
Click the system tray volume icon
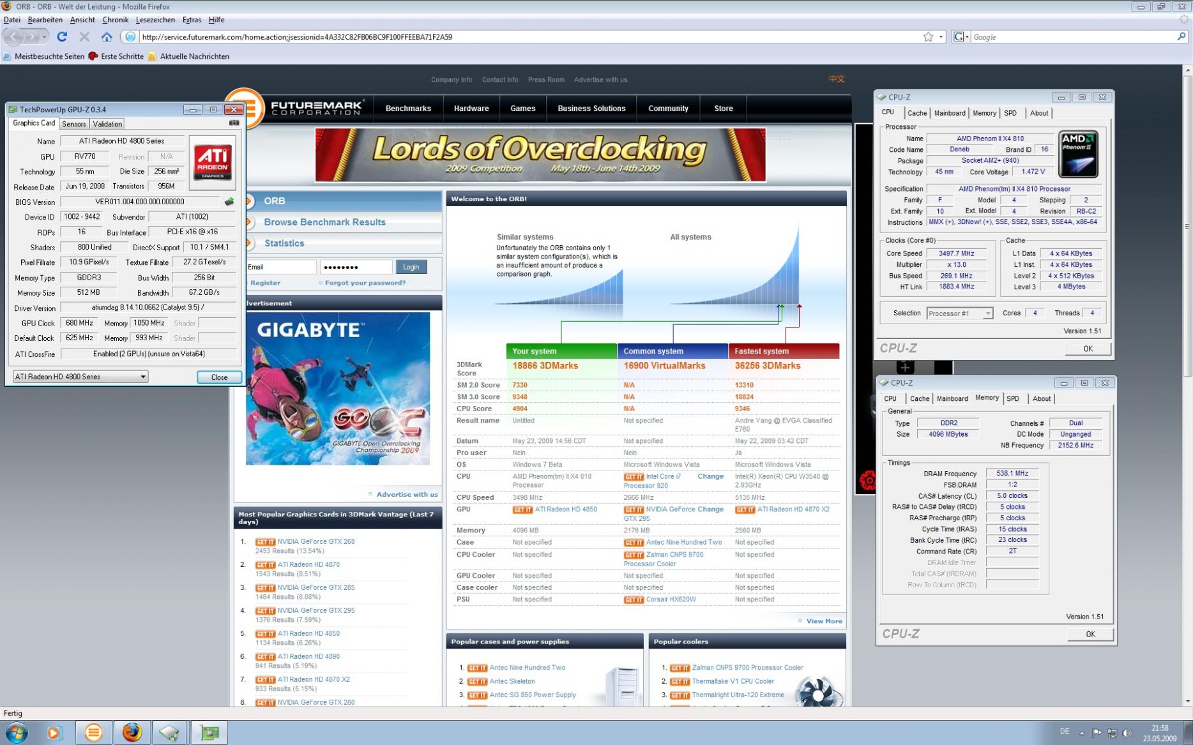(1127, 733)
